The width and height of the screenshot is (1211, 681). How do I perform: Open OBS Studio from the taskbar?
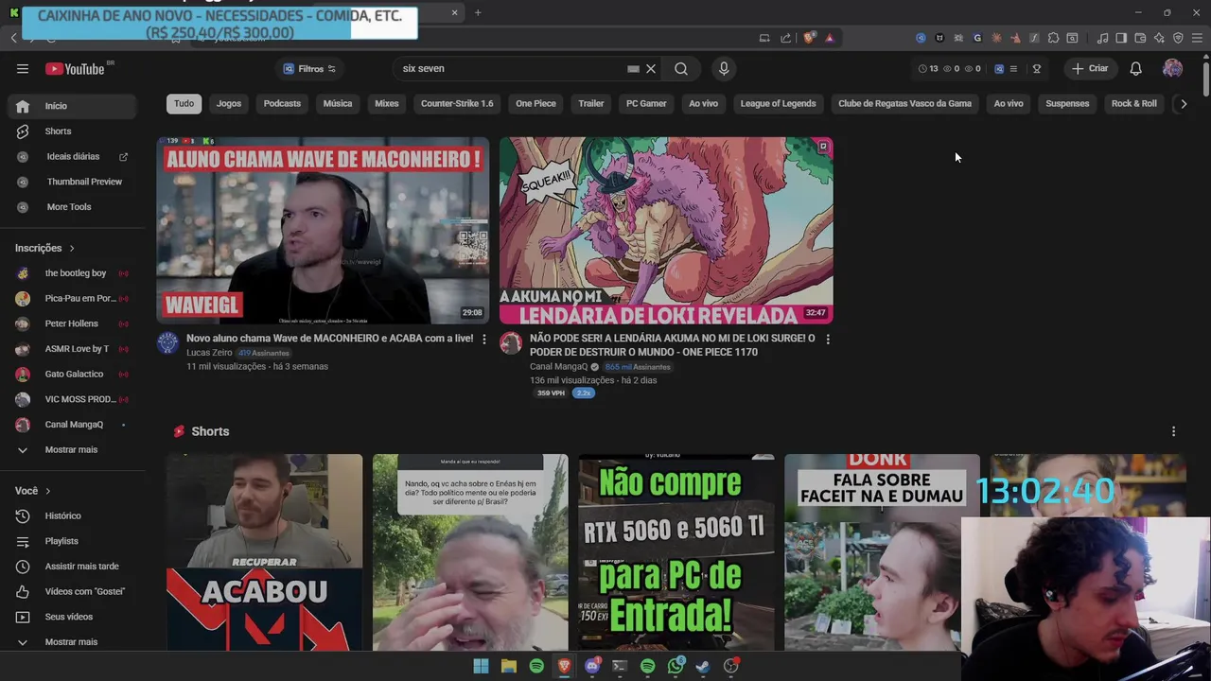731,666
